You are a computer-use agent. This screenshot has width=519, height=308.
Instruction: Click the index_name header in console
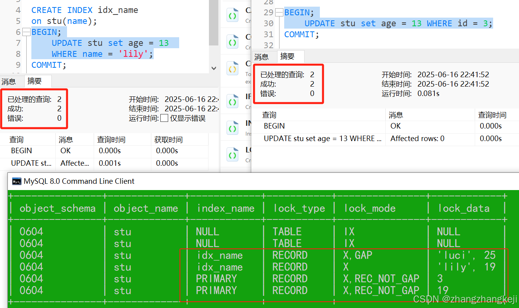point(225,208)
